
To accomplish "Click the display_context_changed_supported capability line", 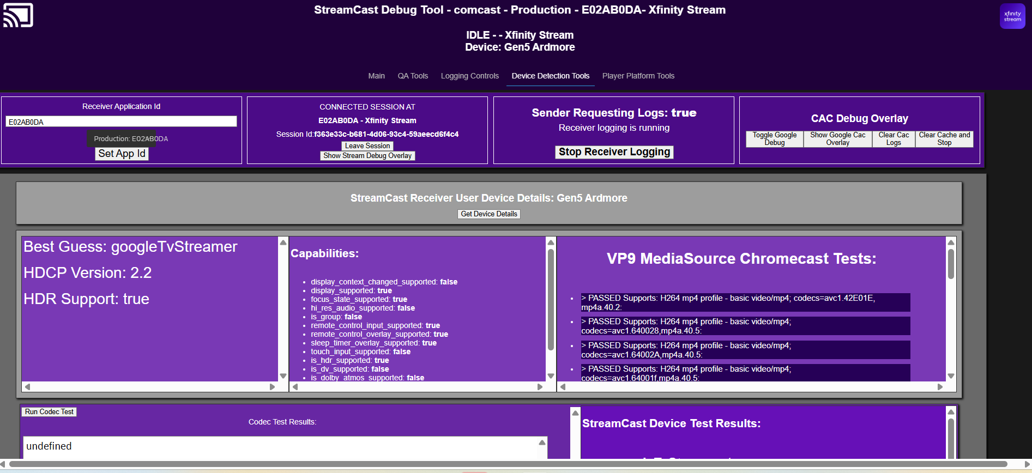I will coord(384,282).
